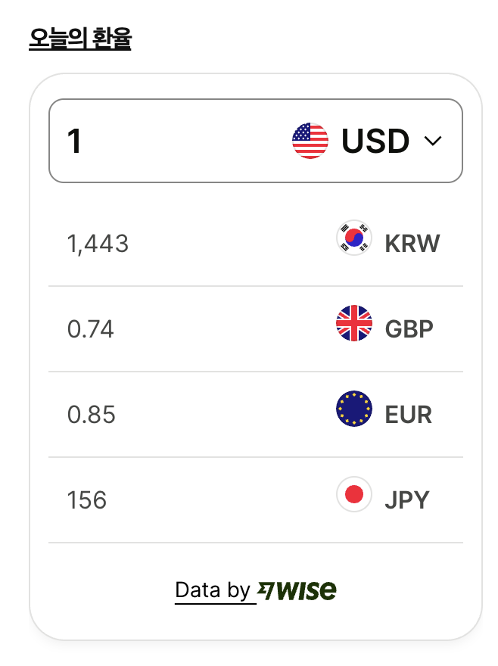Screen dimensions: 498x666
Task: Select the JPY currency label
Action: coord(407,500)
